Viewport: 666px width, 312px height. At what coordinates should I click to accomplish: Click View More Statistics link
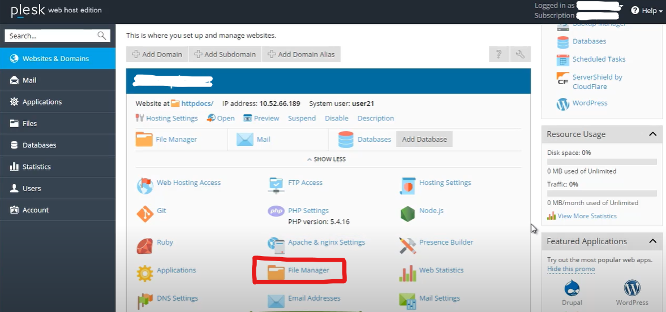[x=587, y=216]
